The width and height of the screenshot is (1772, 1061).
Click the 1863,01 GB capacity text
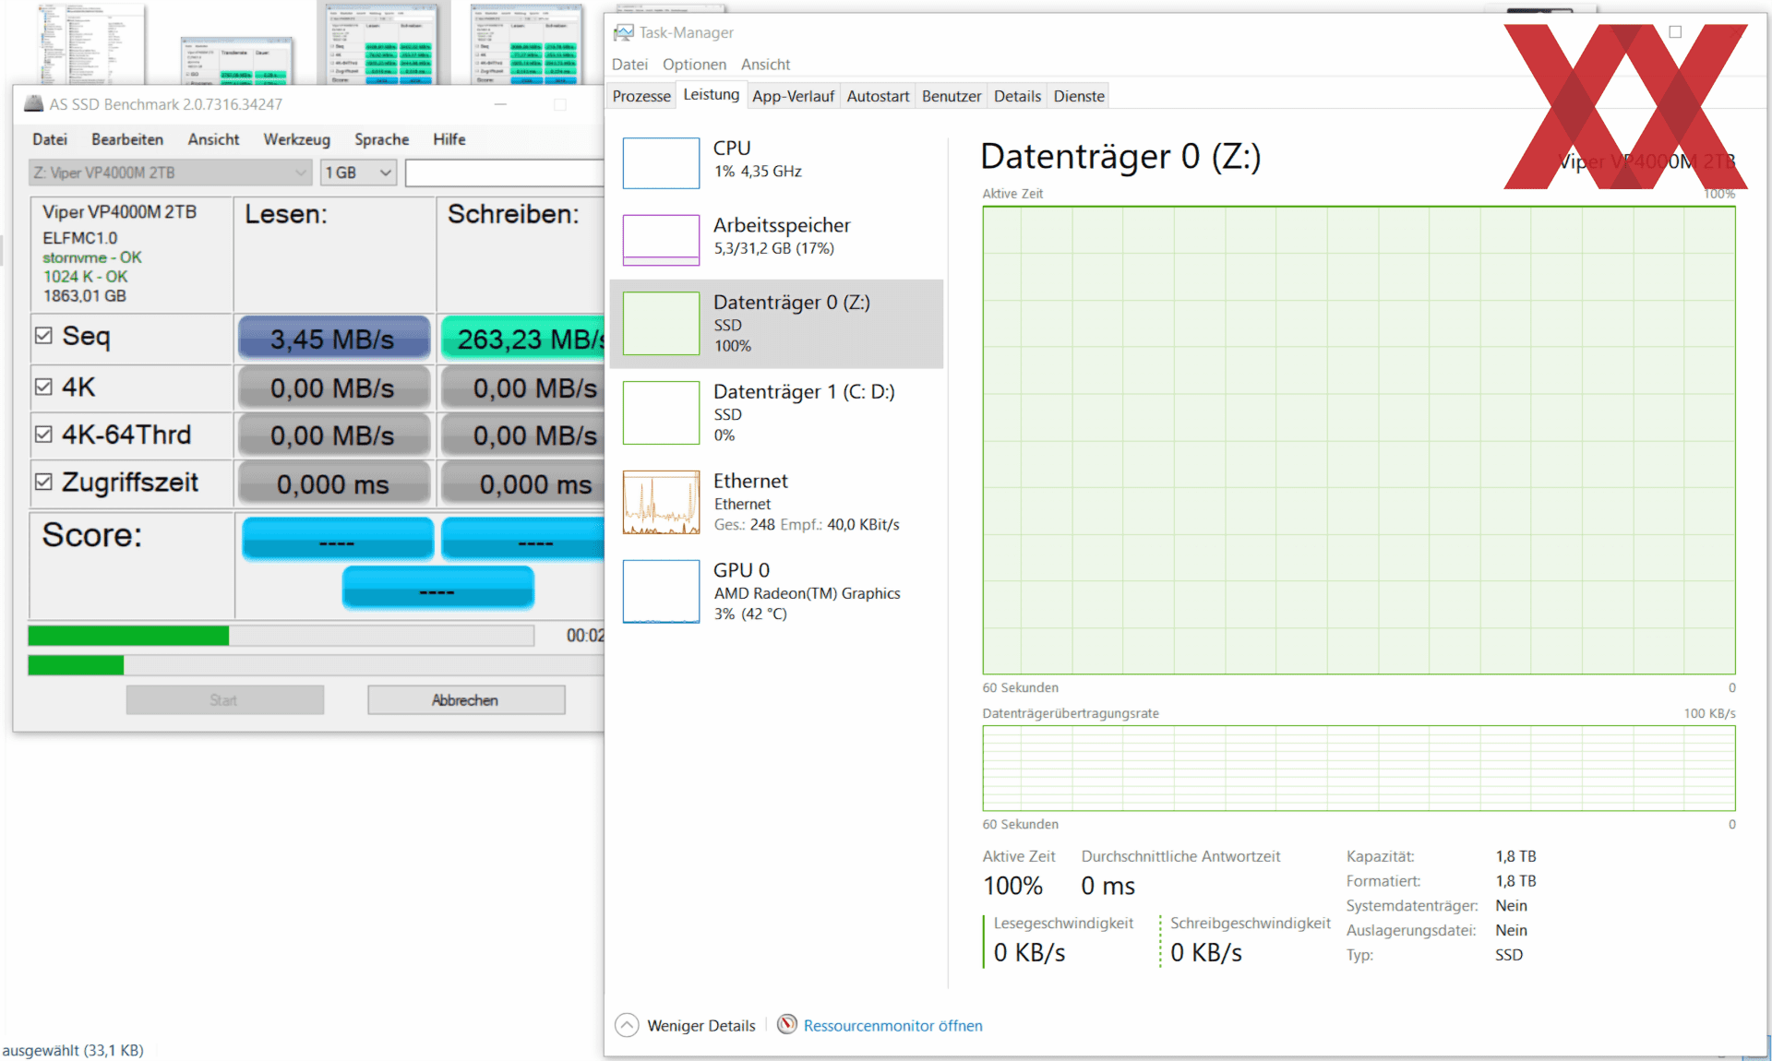[84, 296]
